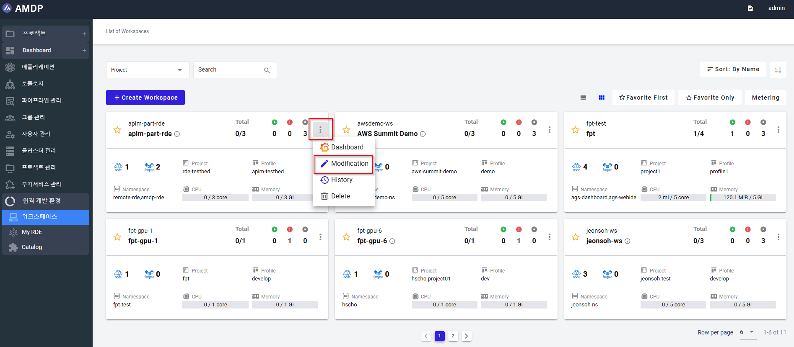The height and width of the screenshot is (347, 794).
Task: Open Metering view
Action: 765,98
